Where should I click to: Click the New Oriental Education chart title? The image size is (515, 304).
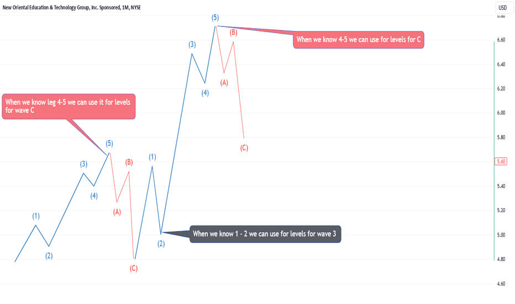pyautogui.click(x=72, y=7)
